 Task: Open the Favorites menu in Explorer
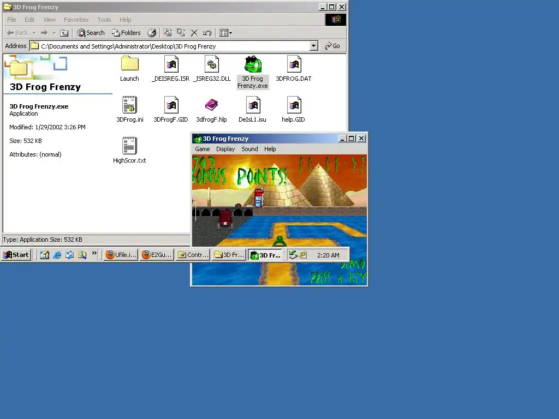coord(76,20)
